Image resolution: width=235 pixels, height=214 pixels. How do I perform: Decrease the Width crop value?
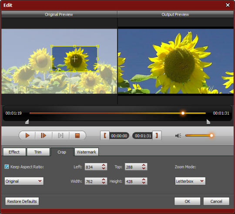coord(104,183)
